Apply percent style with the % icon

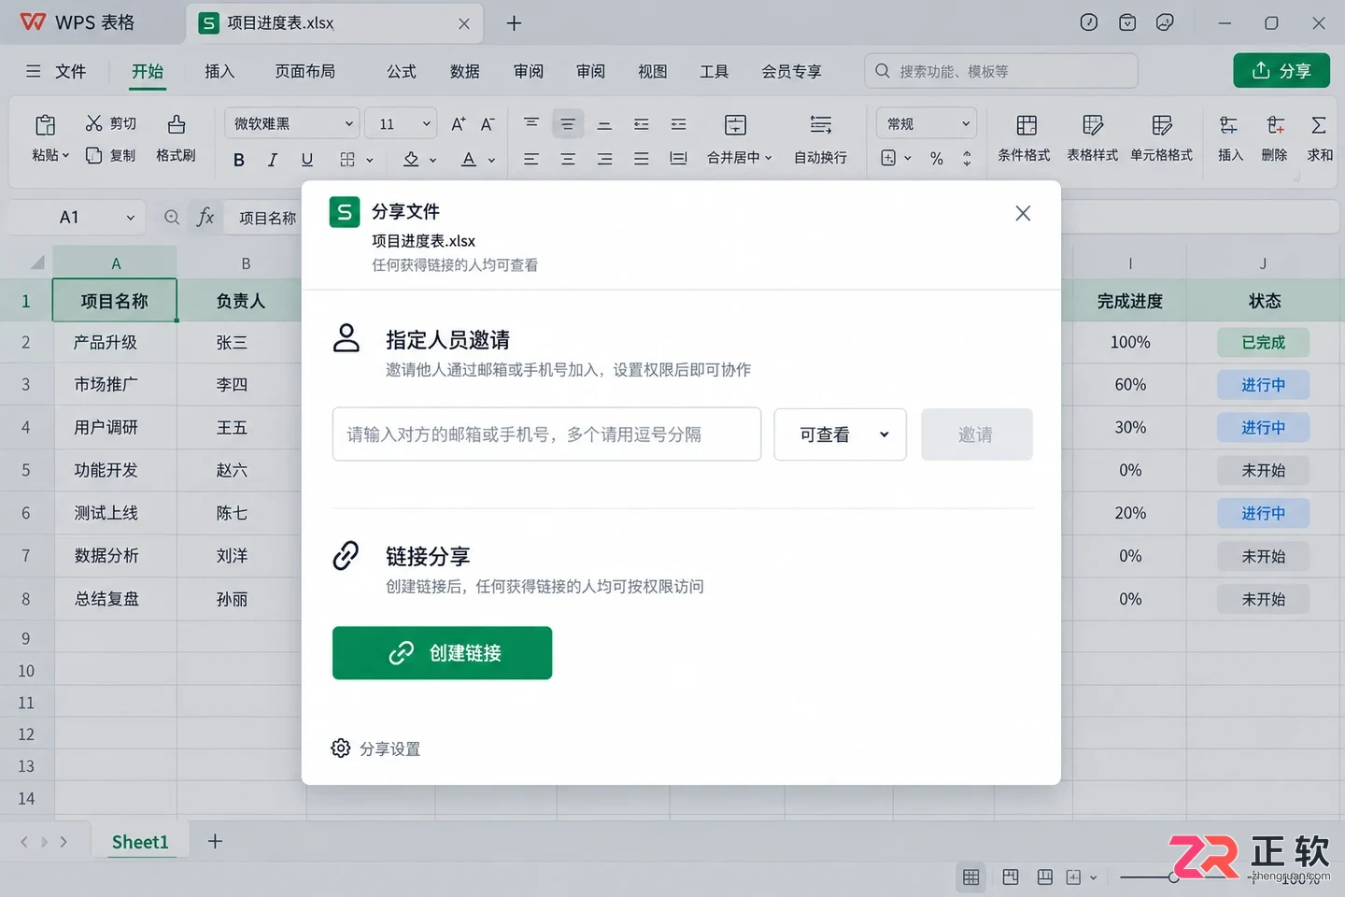click(x=937, y=159)
